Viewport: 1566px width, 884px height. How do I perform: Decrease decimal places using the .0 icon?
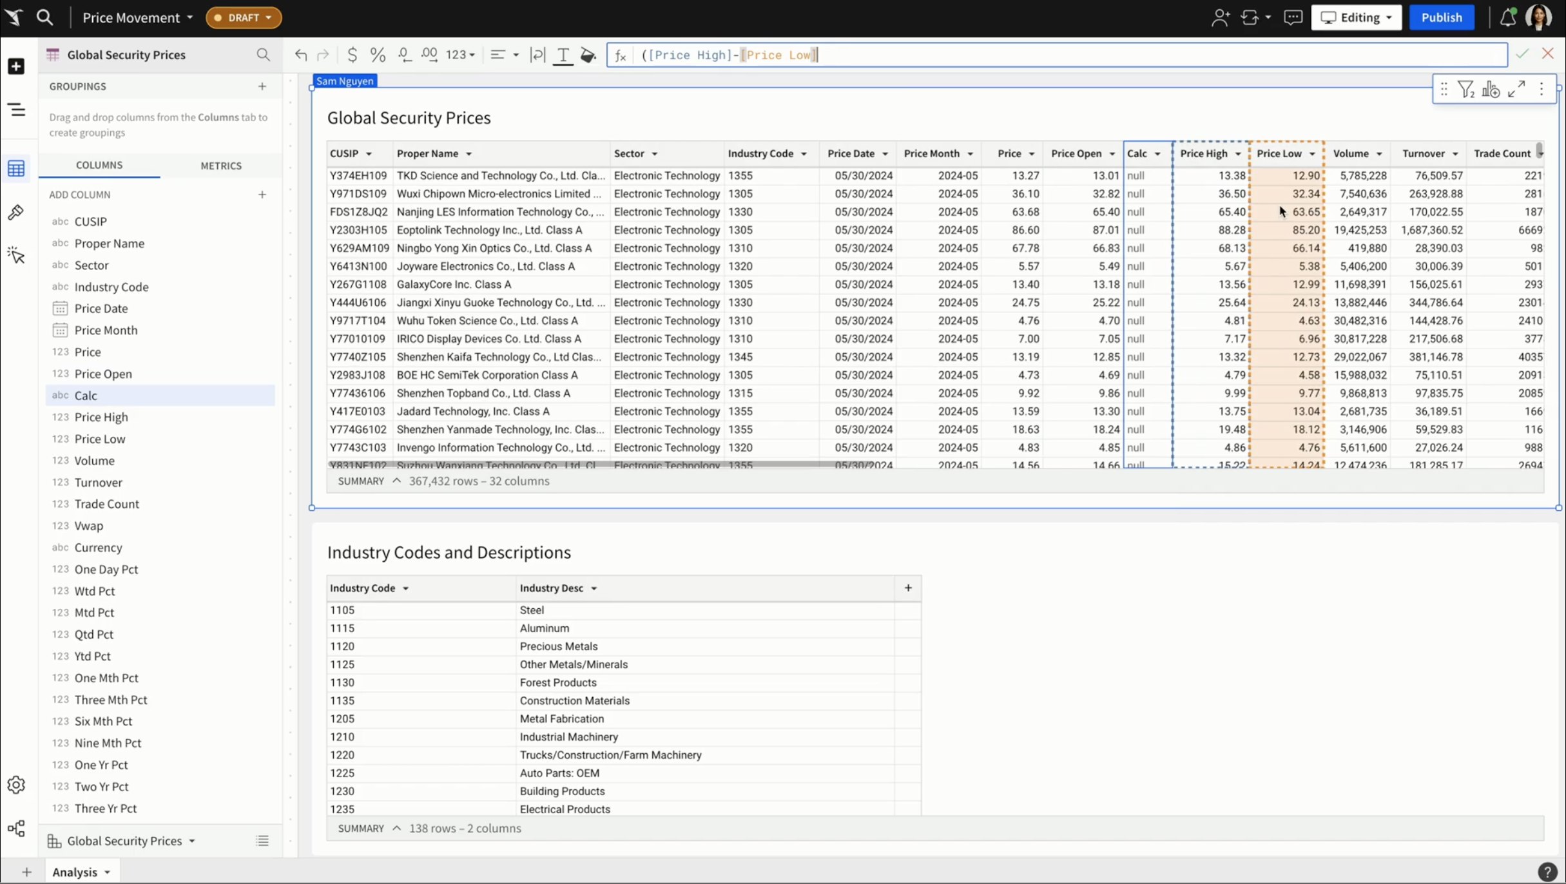click(x=404, y=55)
